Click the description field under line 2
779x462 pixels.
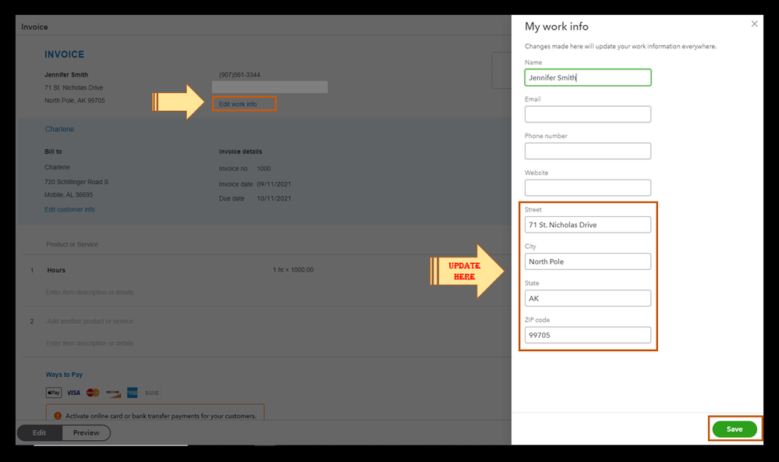(x=90, y=343)
